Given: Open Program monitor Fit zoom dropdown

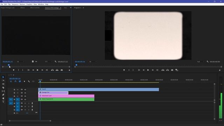Looking at the screenshot, I should coord(93,62).
